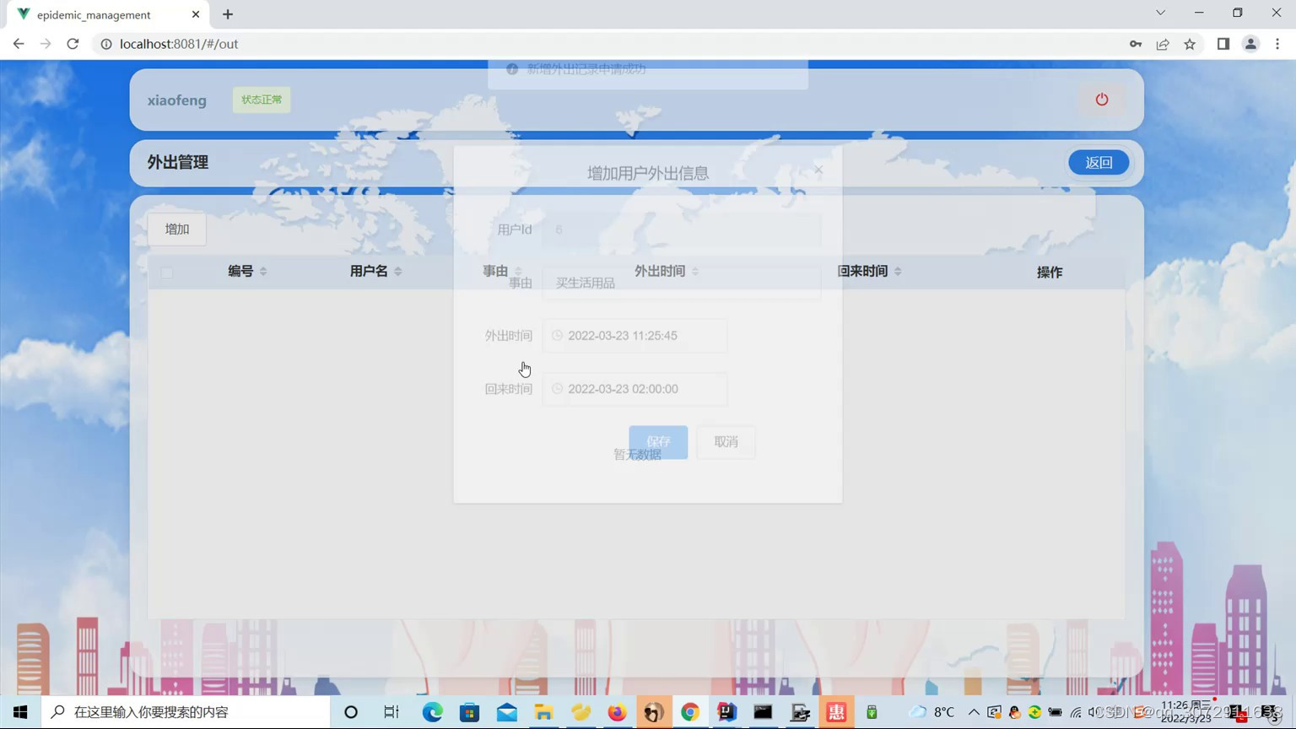Open the terminal window from taskbar
Screen dimensions: 1296x729
[764, 712]
